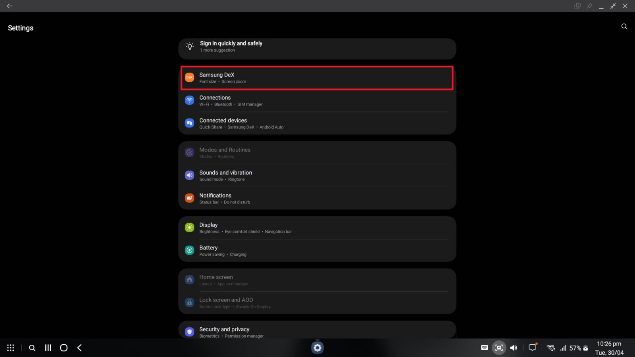Open the Samsung DeX settings
Screen dimensions: 635x357
coord(316,78)
